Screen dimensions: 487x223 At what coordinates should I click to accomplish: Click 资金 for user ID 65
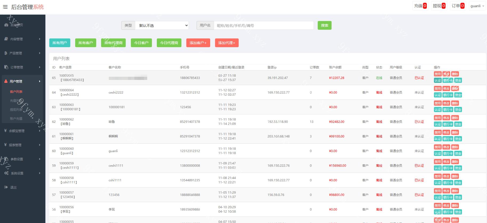pyautogui.click(x=458, y=80)
